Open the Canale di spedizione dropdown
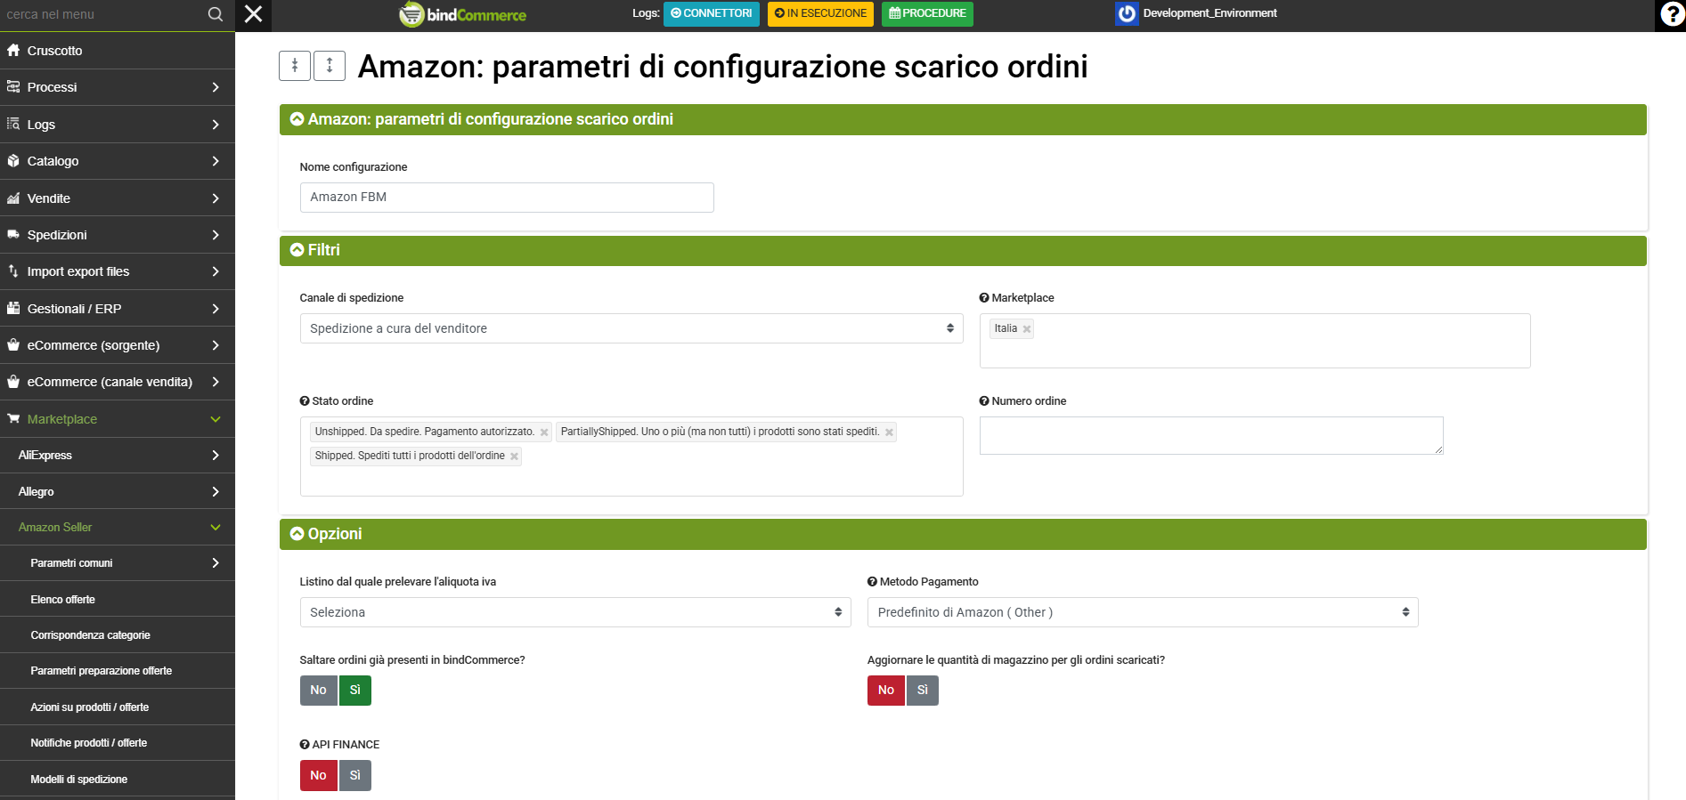 coord(631,328)
